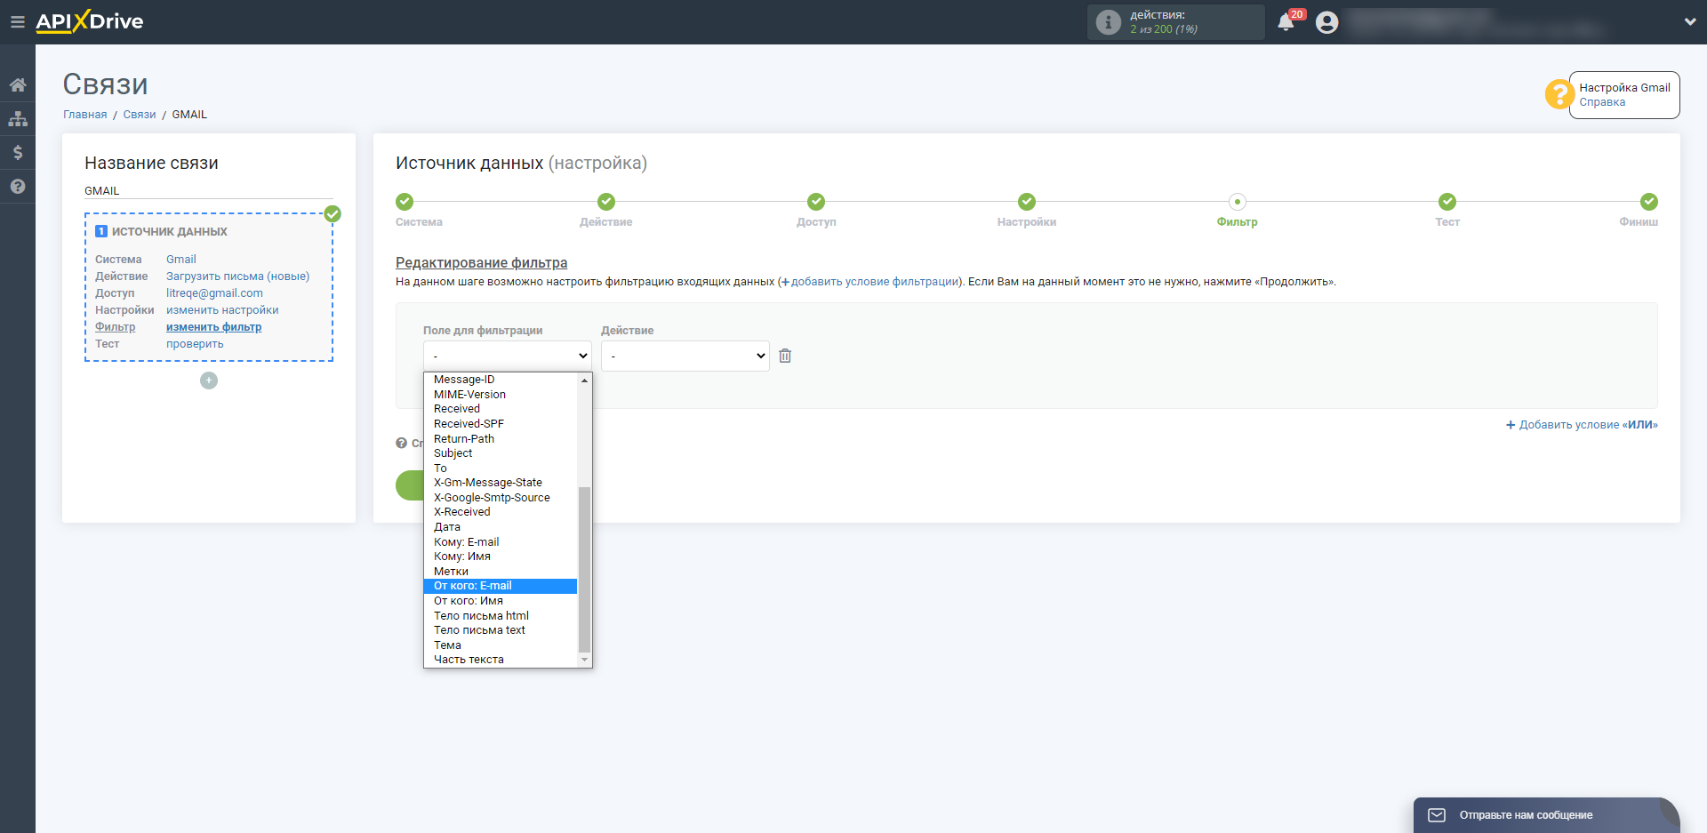Select Дата option
The height and width of the screenshot is (833, 1707).
501,527
